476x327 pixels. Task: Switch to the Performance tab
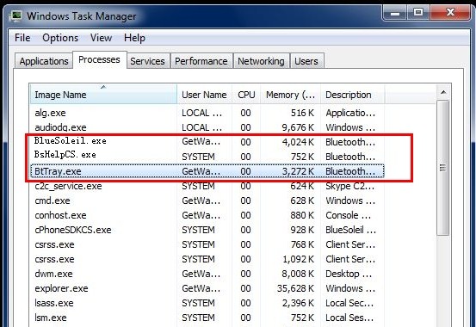[x=201, y=61]
